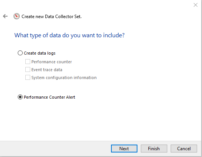
Task: Click the "Create new Data Collector Set." title
Action: coord(51,17)
